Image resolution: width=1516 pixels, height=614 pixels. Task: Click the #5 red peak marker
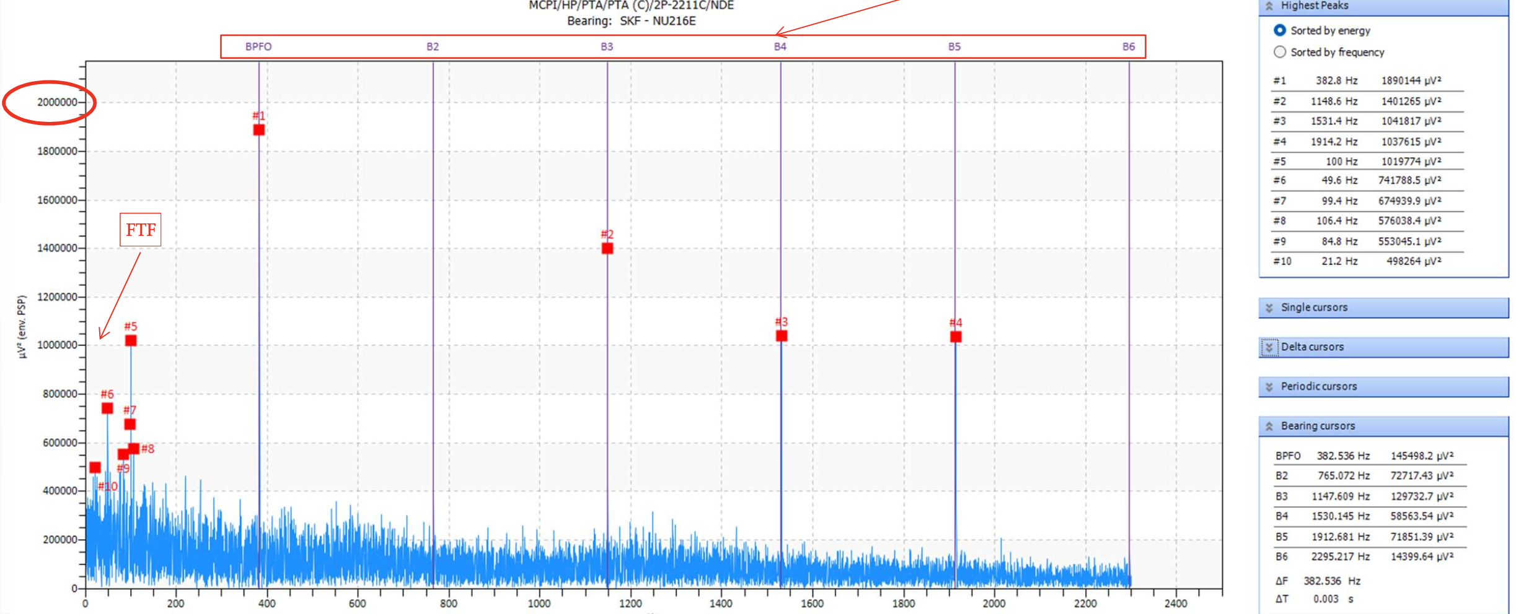tap(131, 340)
